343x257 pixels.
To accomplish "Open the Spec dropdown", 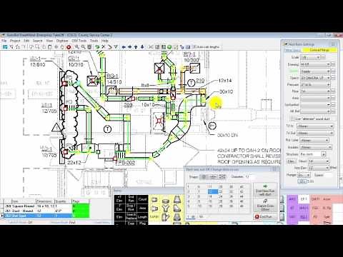I will 315,78.
